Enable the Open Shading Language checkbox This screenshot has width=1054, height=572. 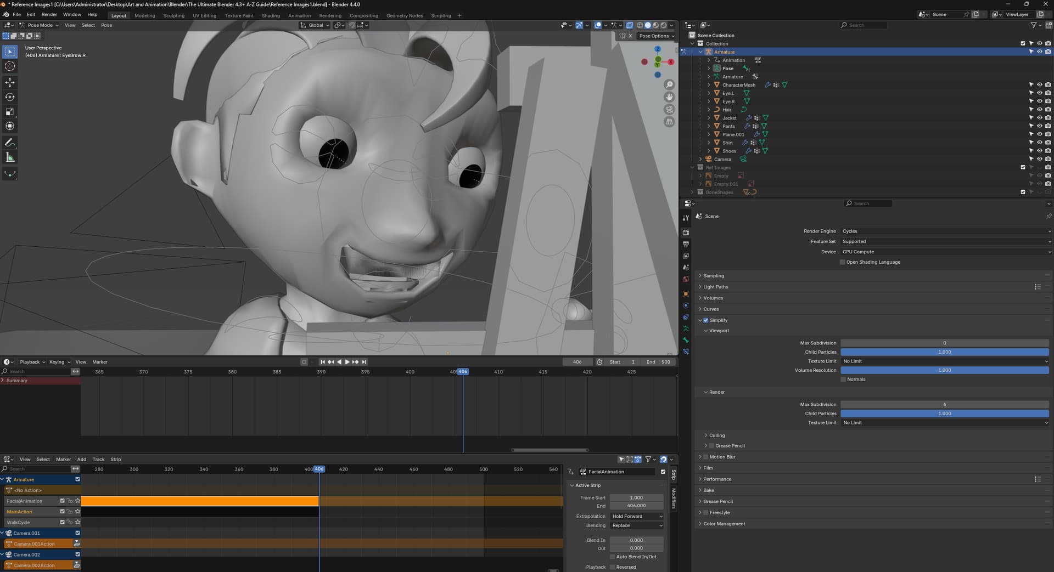pyautogui.click(x=843, y=262)
